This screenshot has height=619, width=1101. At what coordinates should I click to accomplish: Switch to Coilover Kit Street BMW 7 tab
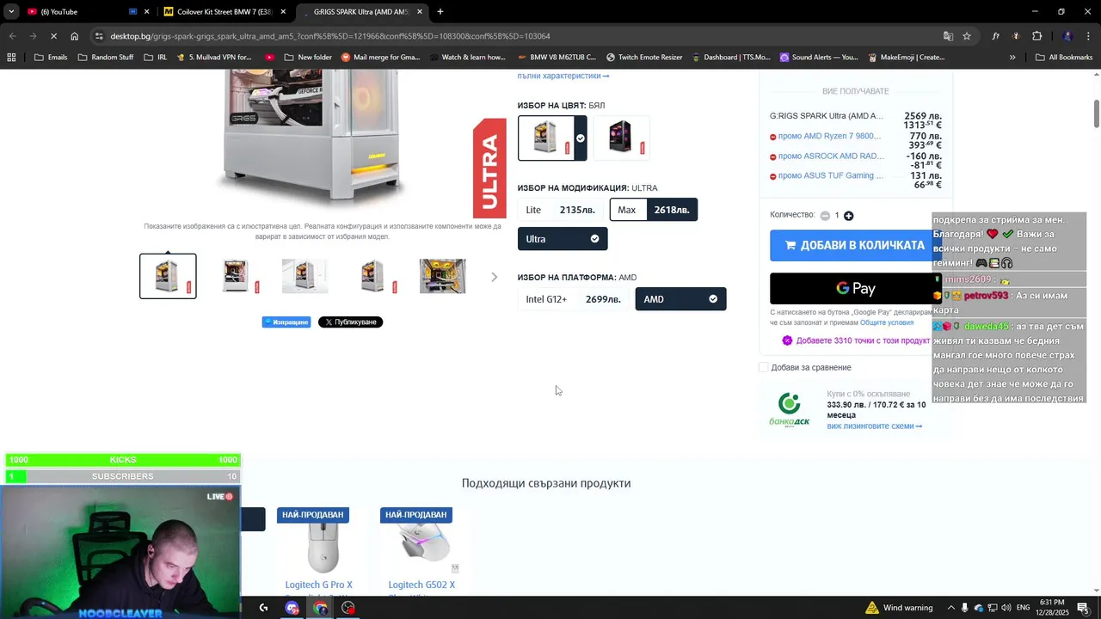(x=224, y=12)
